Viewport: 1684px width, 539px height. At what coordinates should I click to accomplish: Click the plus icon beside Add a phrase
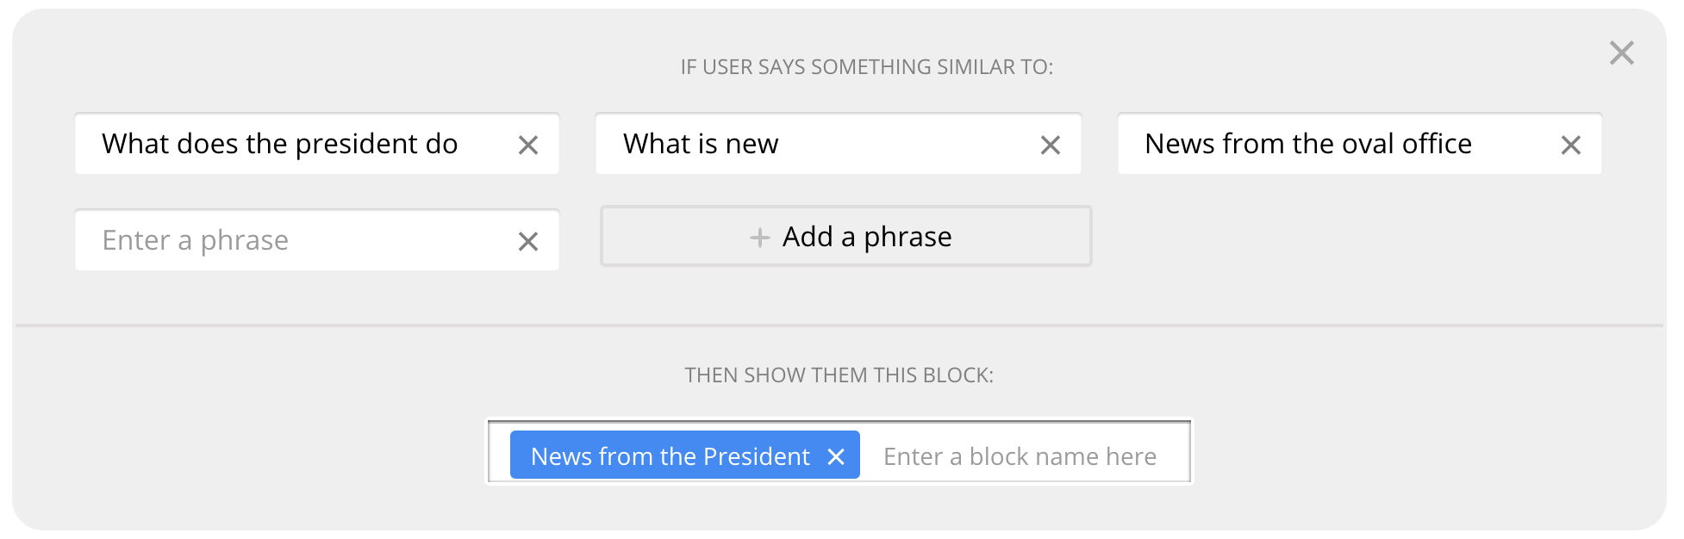pyautogui.click(x=759, y=238)
